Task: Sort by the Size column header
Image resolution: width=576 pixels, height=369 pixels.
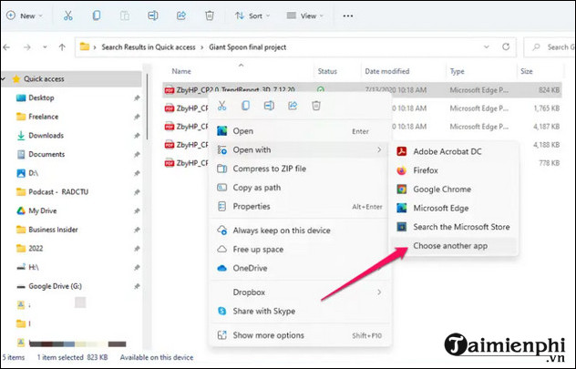Action: click(526, 71)
